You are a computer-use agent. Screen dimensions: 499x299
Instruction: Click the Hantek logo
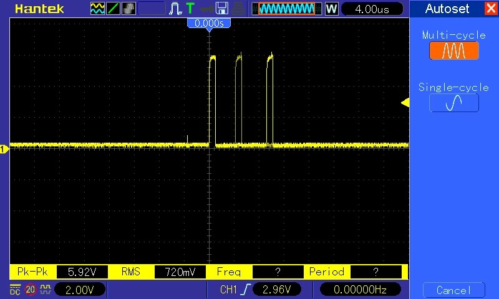click(x=39, y=9)
